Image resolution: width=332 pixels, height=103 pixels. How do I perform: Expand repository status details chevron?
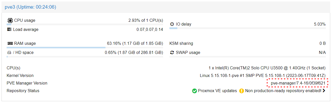(x=324, y=91)
